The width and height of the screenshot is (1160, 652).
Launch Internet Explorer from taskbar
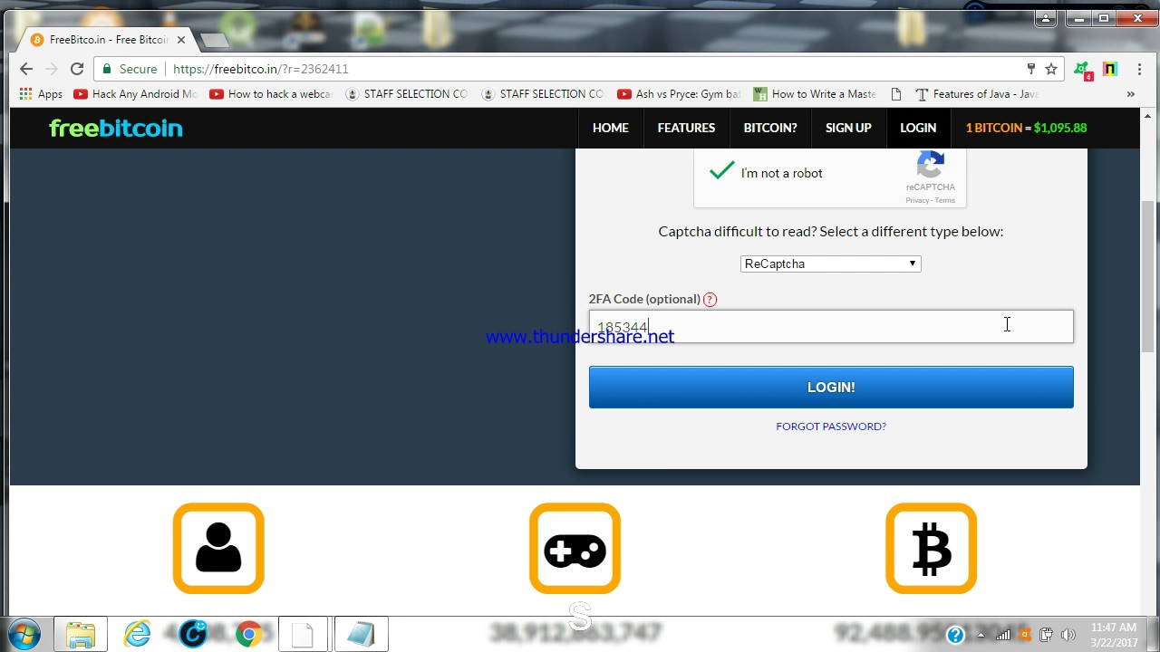pyautogui.click(x=137, y=635)
